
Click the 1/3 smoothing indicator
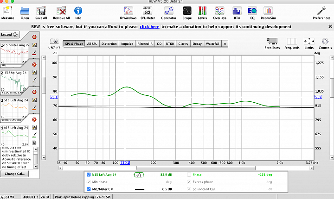point(139,175)
